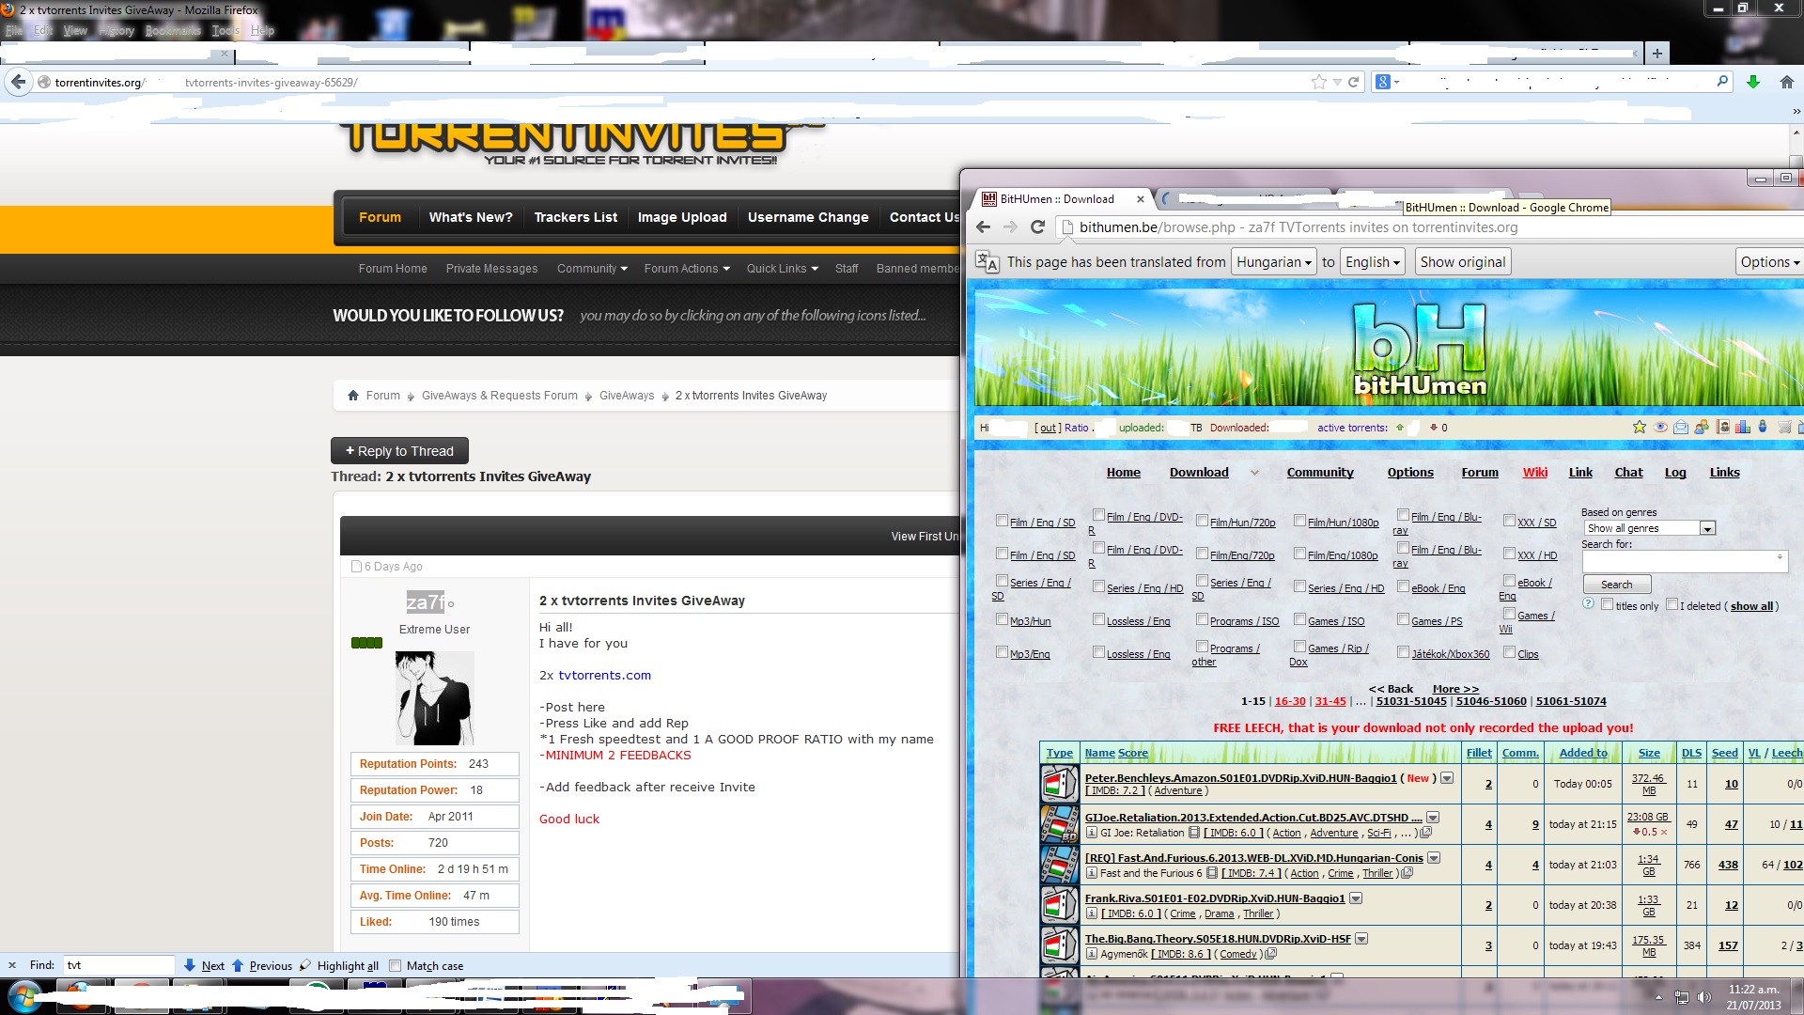Screen dimensions: 1804x1015
Task: Click the TV category icon of Big.Bang.Theory row
Action: [x=1060, y=945]
